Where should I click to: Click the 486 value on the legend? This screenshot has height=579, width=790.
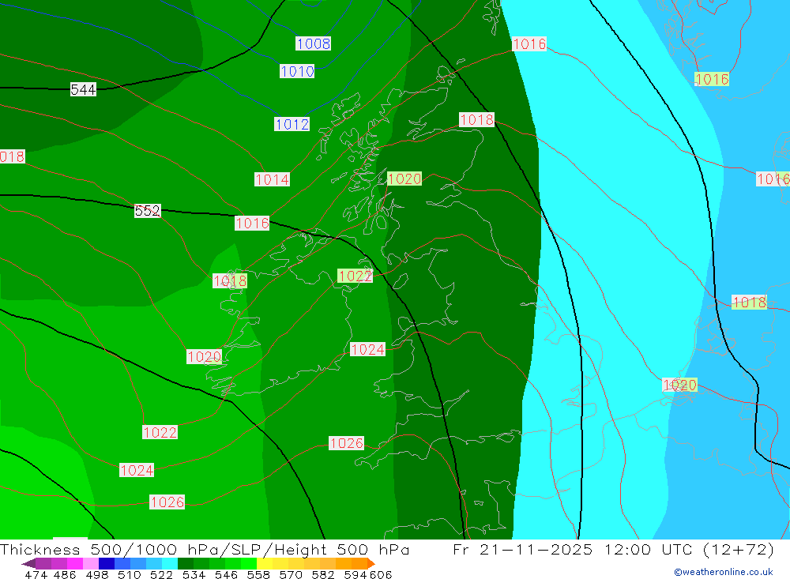[x=65, y=574]
